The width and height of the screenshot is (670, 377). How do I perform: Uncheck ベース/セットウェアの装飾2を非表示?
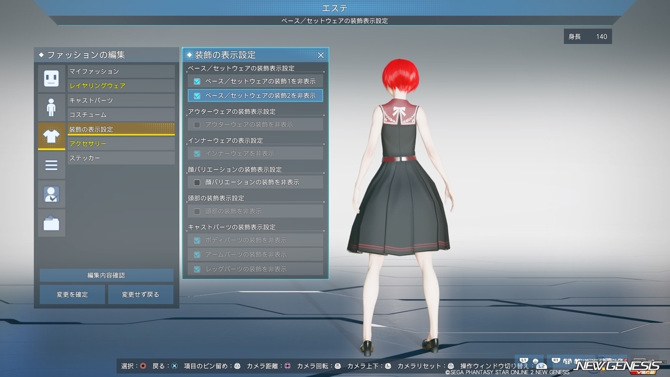tap(197, 96)
